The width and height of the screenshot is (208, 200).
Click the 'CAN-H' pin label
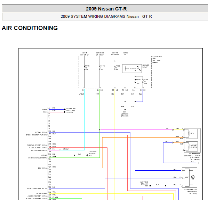[45, 110]
